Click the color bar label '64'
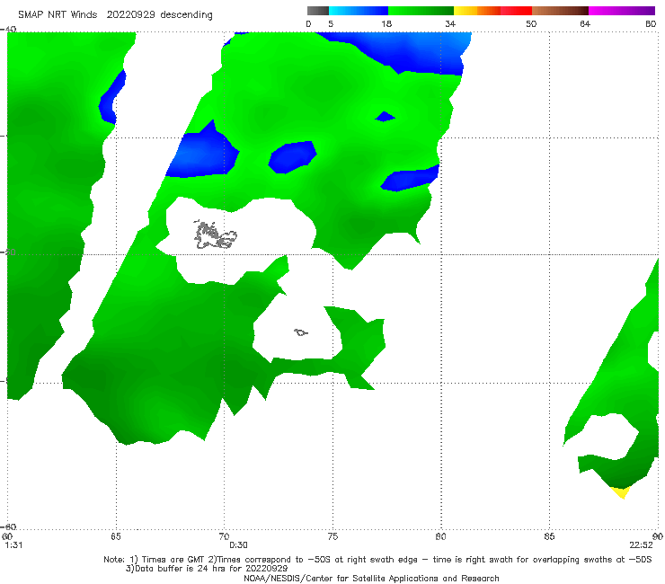Screen dimensions: 665x584 pyautogui.click(x=585, y=23)
